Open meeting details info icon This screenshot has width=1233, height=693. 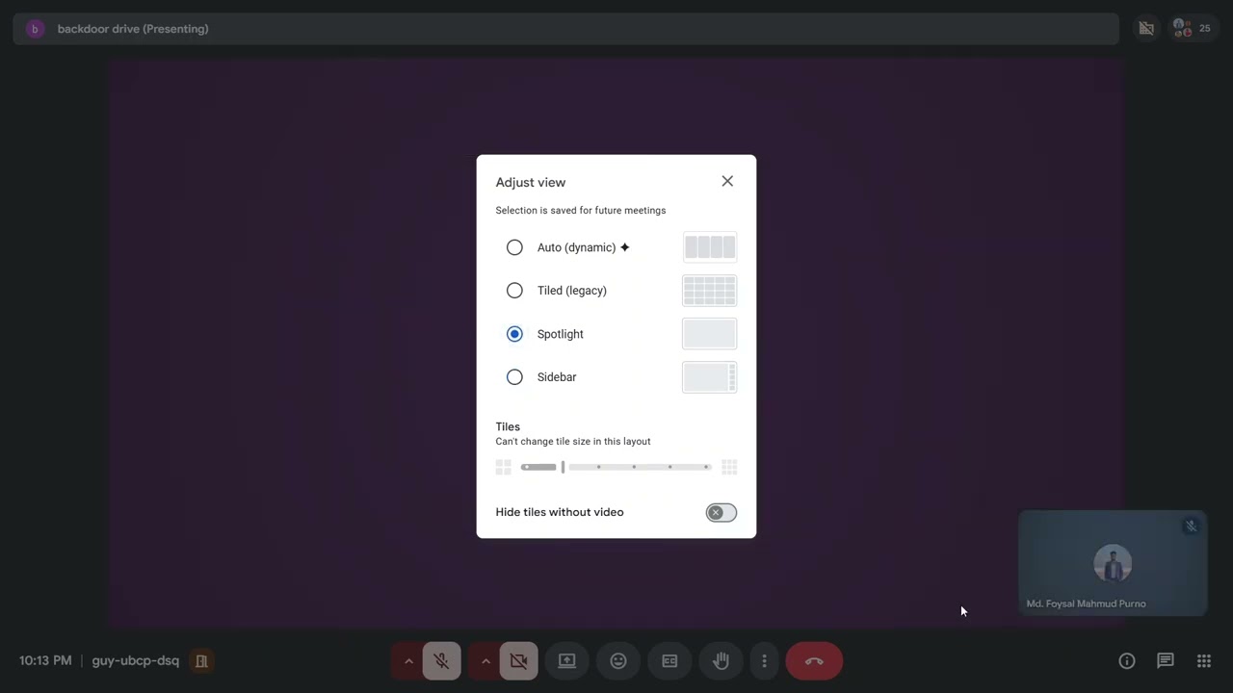click(1127, 661)
